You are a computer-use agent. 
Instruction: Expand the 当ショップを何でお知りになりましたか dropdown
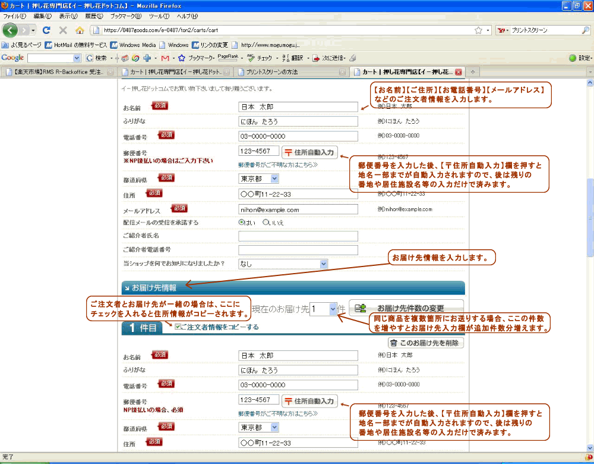click(323, 264)
